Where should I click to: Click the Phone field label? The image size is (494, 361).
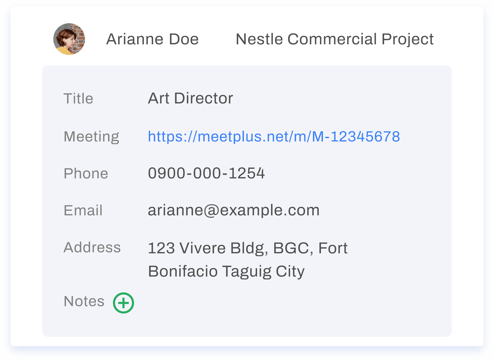(x=86, y=173)
